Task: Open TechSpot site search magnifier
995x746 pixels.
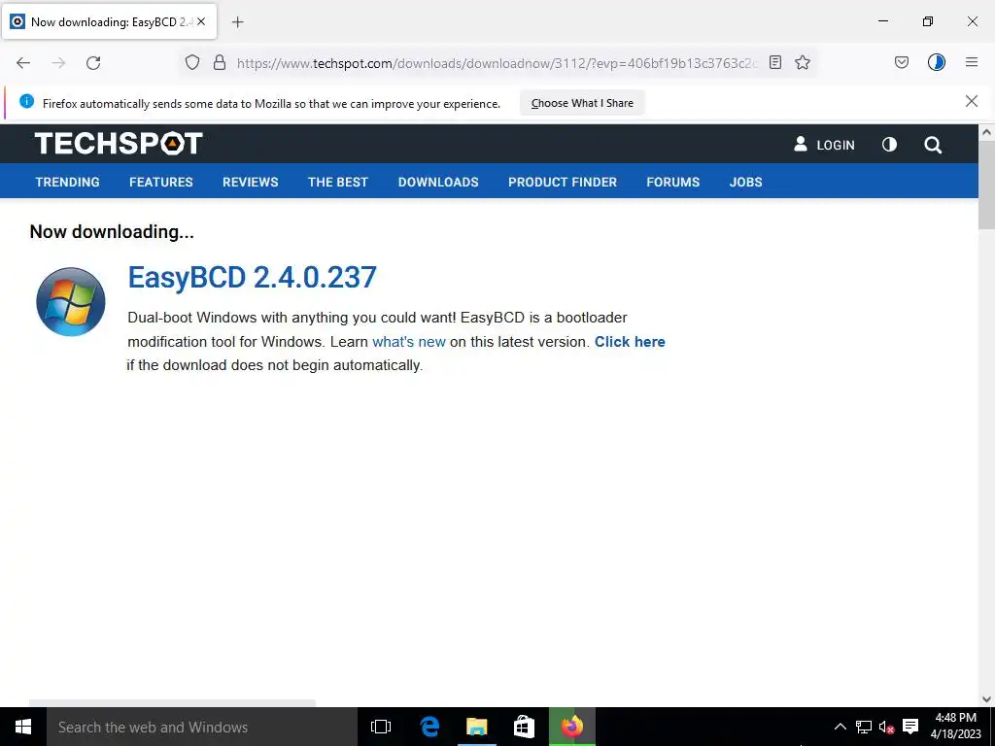Action: click(933, 146)
